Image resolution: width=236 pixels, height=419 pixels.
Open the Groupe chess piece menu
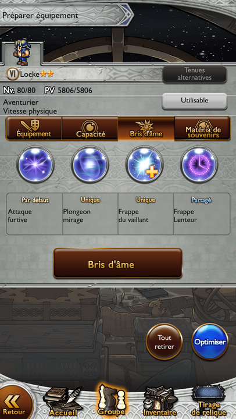click(x=111, y=400)
